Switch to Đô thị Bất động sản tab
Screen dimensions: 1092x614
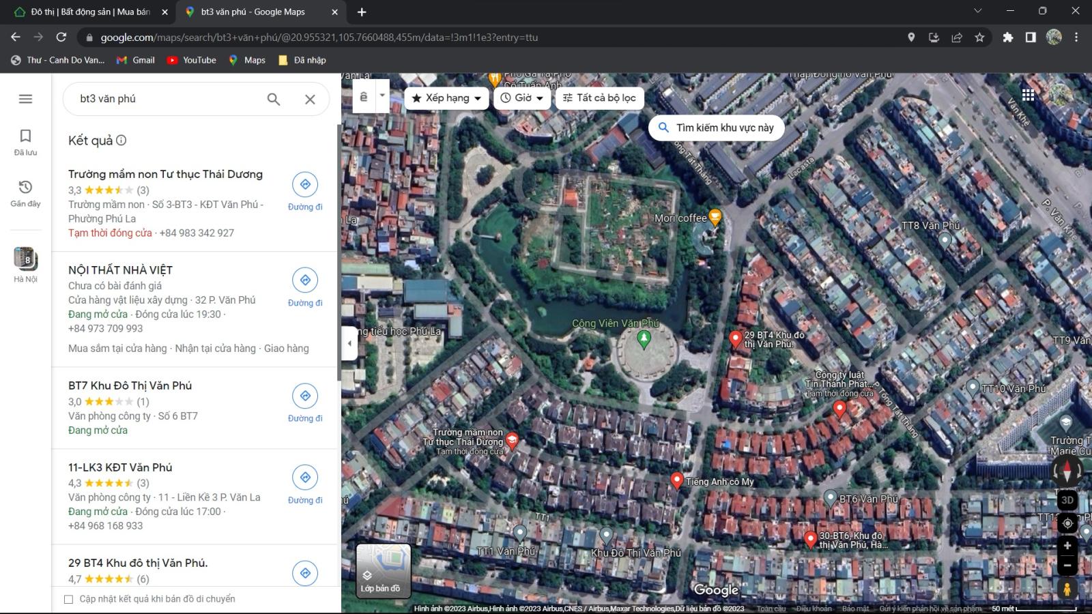tap(89, 12)
